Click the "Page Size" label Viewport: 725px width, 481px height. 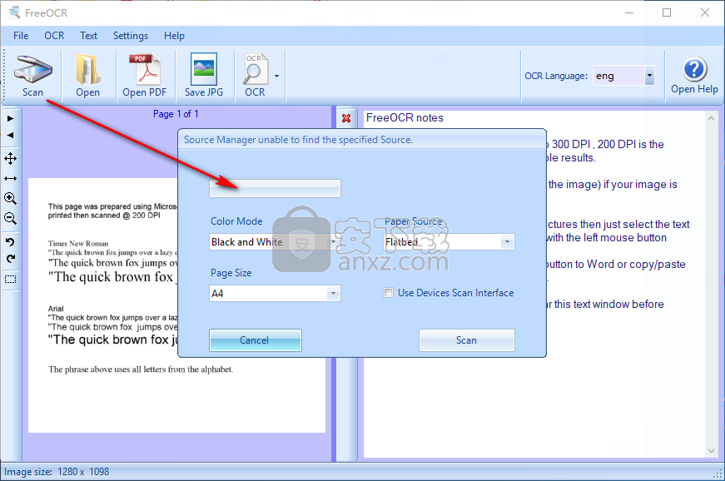(231, 273)
